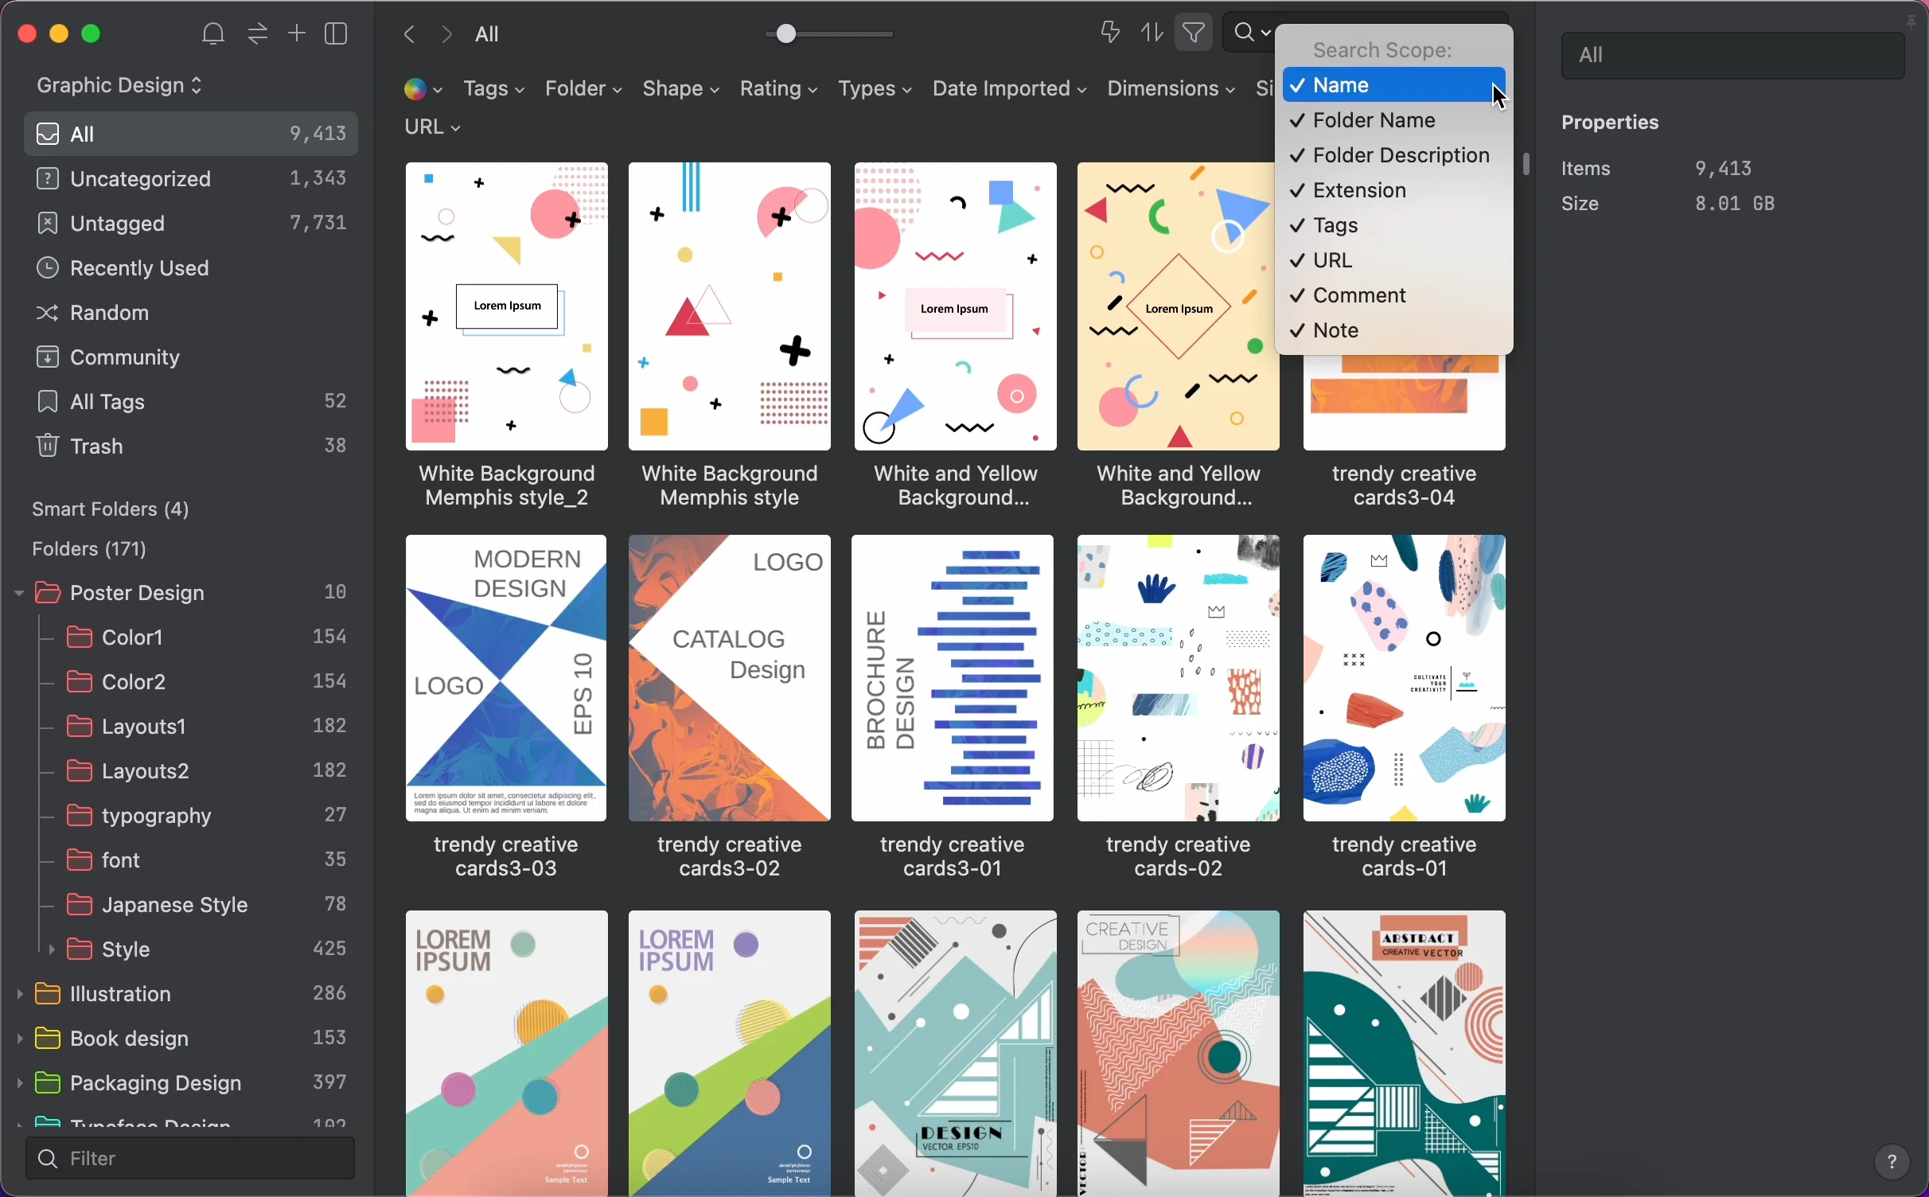Open the Graphic Design library switcher
The width and height of the screenshot is (1929, 1197).
(119, 85)
